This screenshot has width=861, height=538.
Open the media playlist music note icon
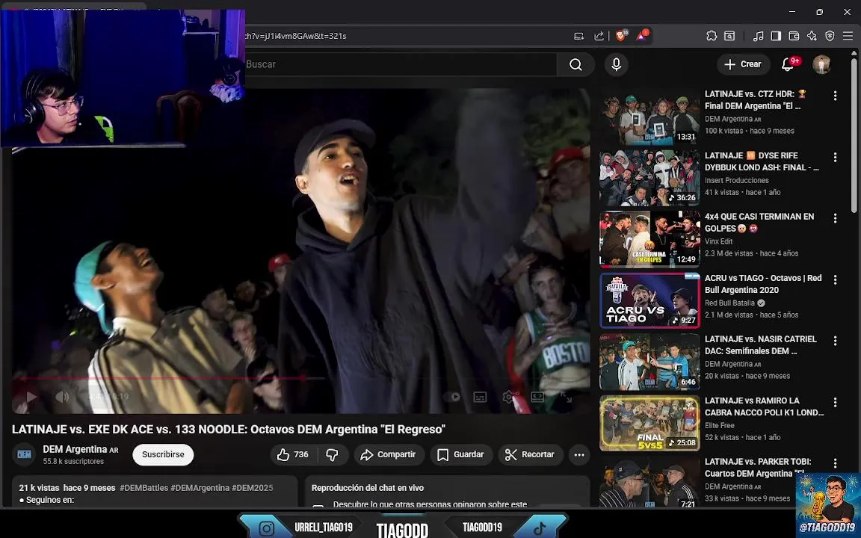click(759, 36)
